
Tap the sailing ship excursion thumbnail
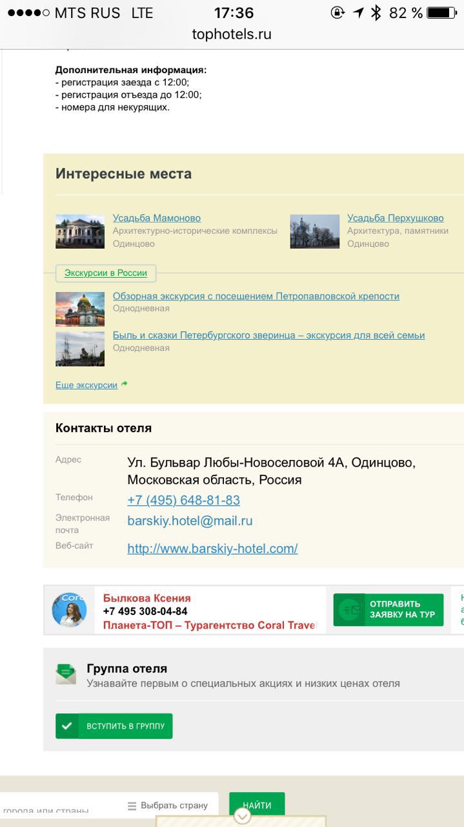[x=80, y=349]
